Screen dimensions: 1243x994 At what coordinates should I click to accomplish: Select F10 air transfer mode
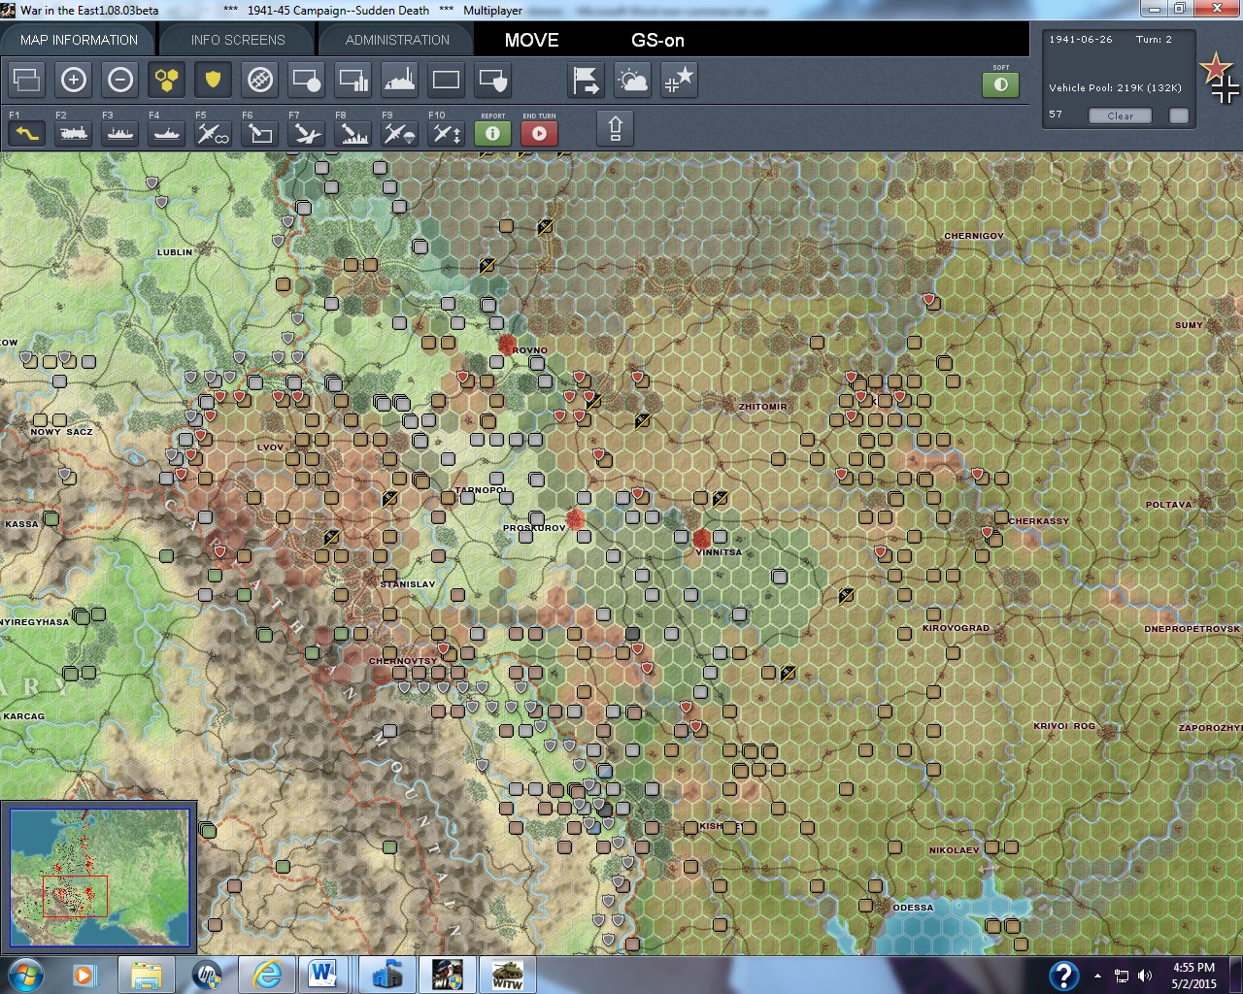coord(447,133)
